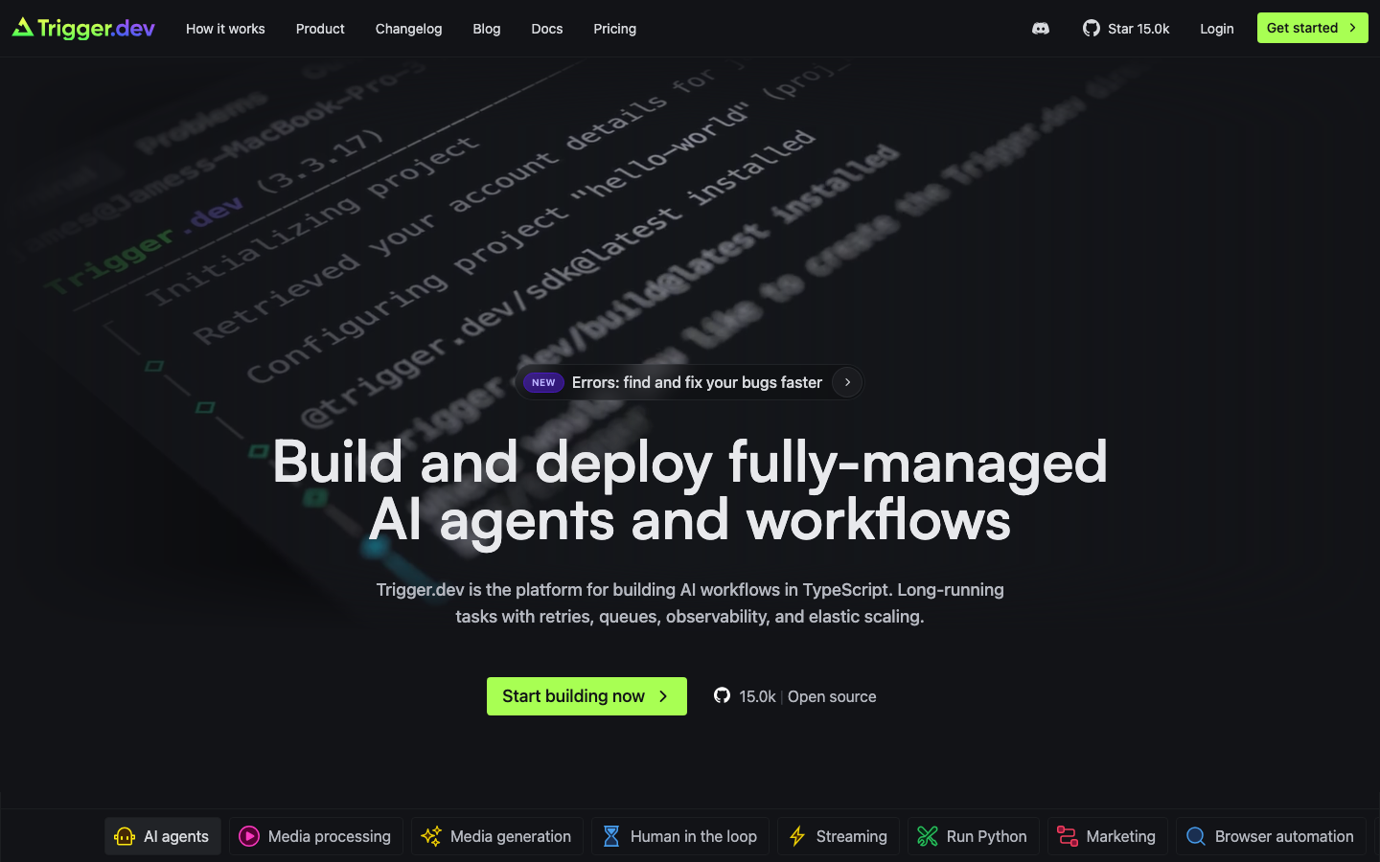Click the Media generation sparkles icon
Screen dimensions: 1380x862
[431, 836]
